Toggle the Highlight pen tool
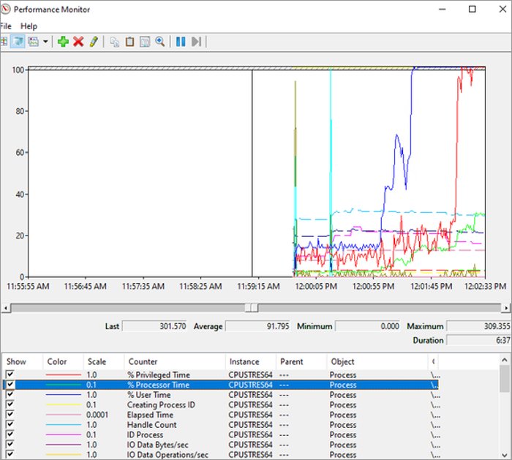 tap(94, 42)
